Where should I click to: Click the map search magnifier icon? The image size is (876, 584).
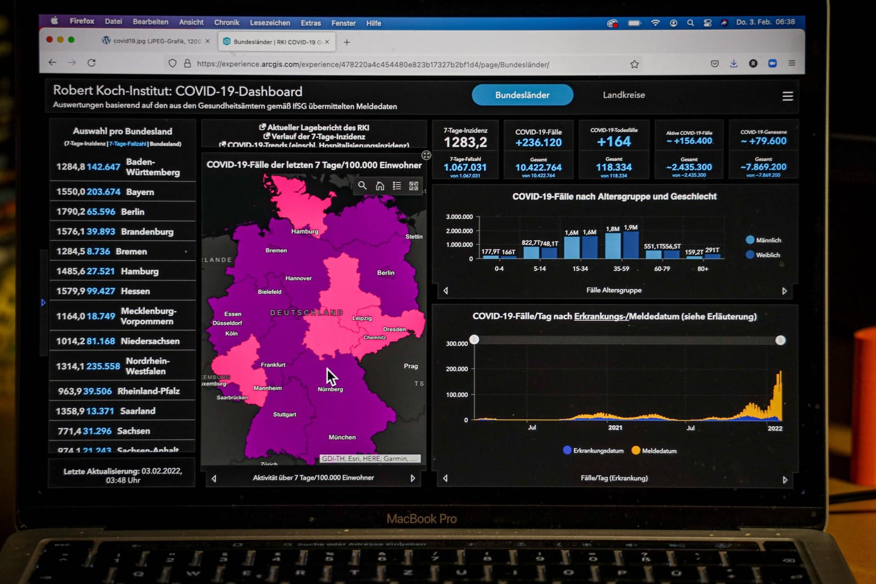coord(362,185)
